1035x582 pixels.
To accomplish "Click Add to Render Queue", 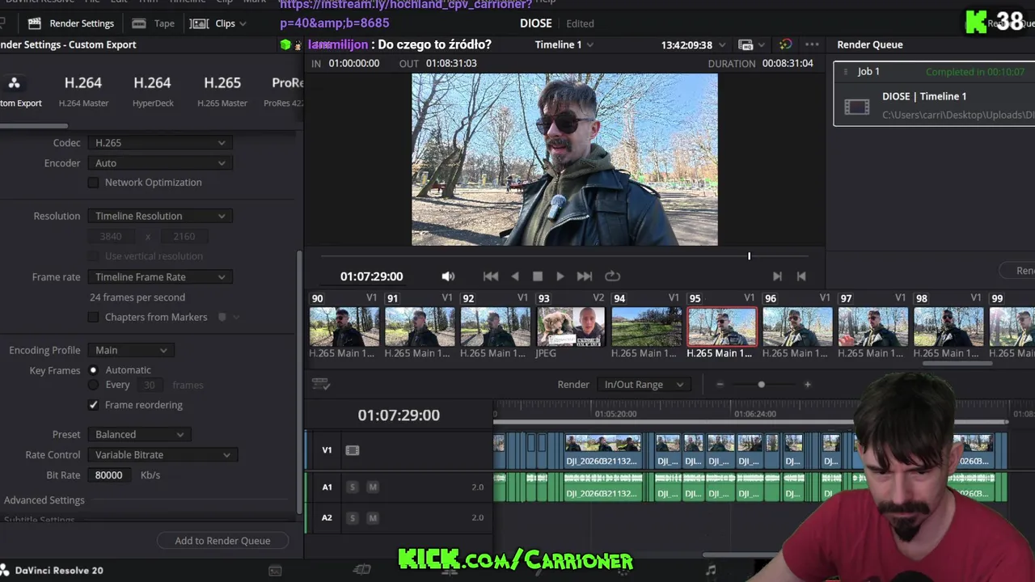I will click(222, 541).
